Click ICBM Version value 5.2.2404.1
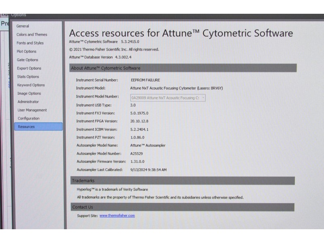 pyautogui.click(x=139, y=130)
